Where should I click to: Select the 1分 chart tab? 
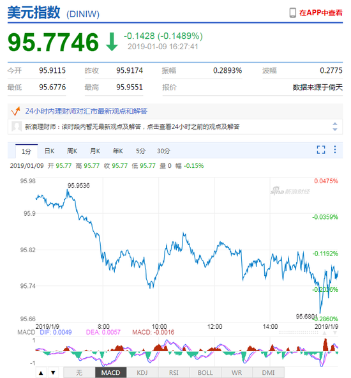[27, 151]
